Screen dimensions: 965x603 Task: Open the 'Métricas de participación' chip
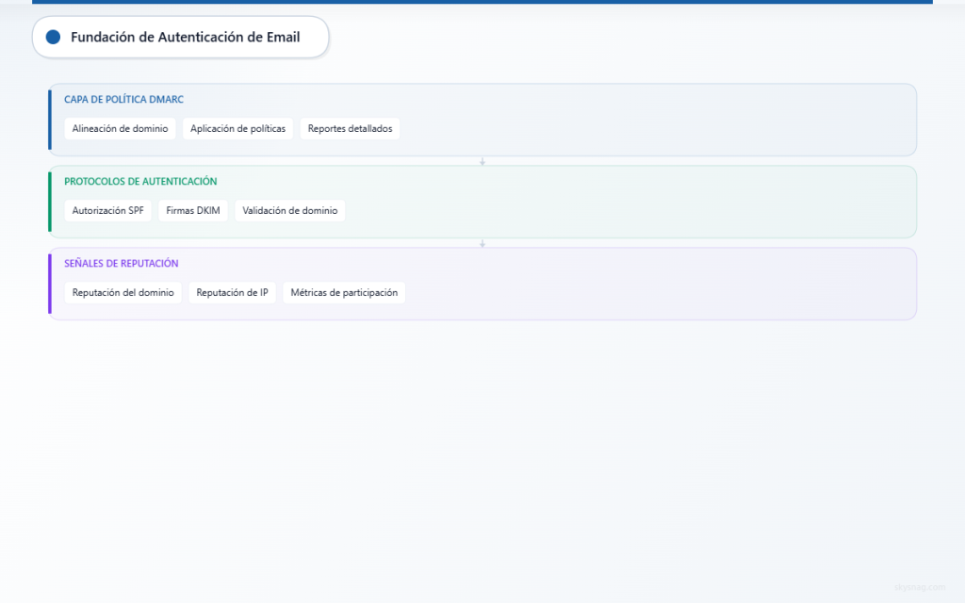tap(344, 293)
